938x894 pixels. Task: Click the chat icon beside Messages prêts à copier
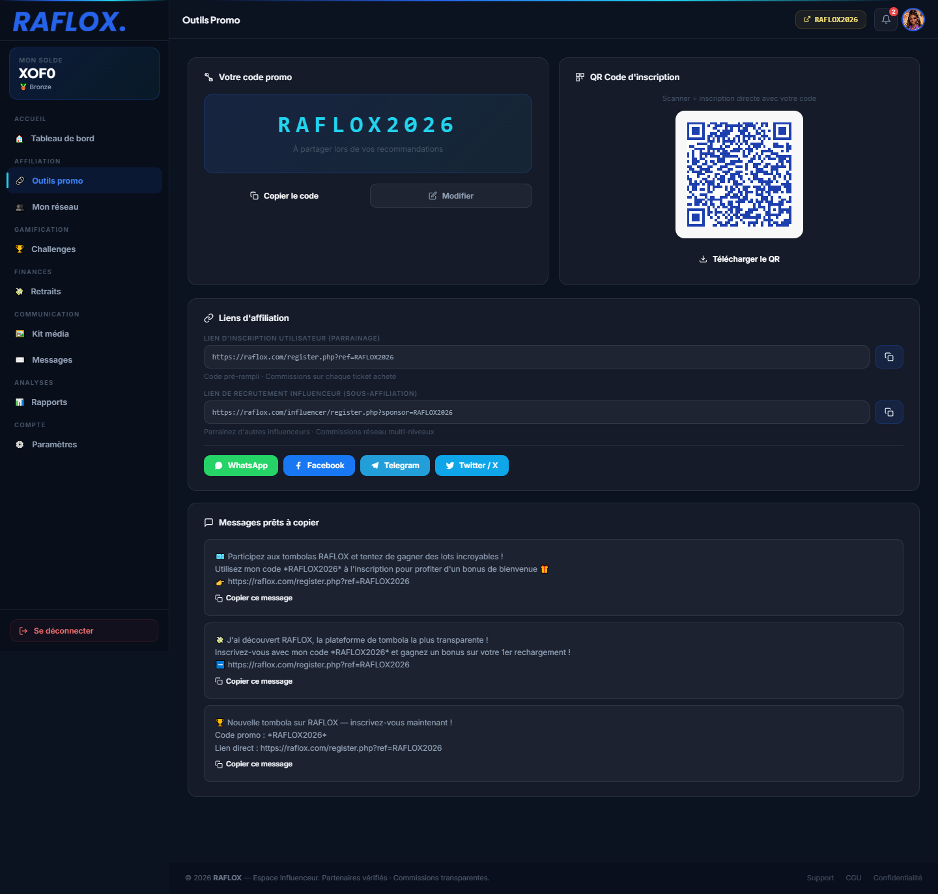tap(208, 523)
